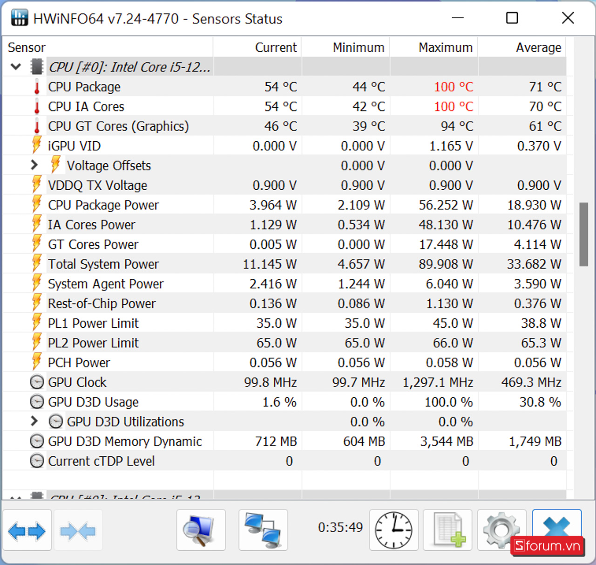Click the network remote monitoring icon
This screenshot has width=596, height=565.
point(263,531)
